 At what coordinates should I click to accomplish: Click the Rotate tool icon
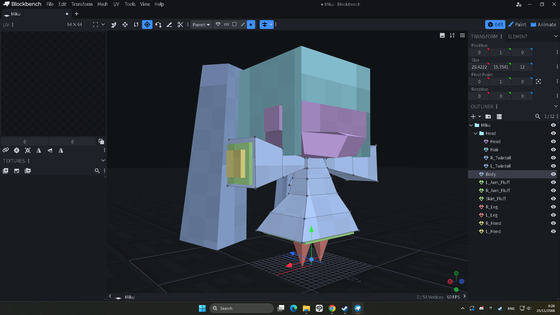tap(136, 25)
